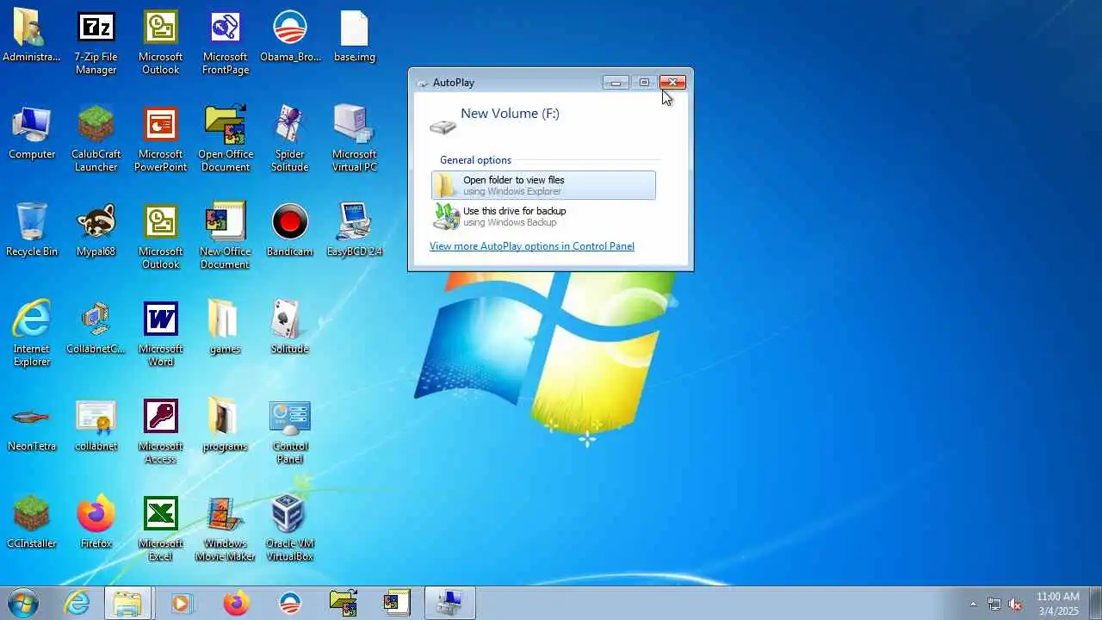Select the CalubCraft Launcher icon

coord(96,139)
